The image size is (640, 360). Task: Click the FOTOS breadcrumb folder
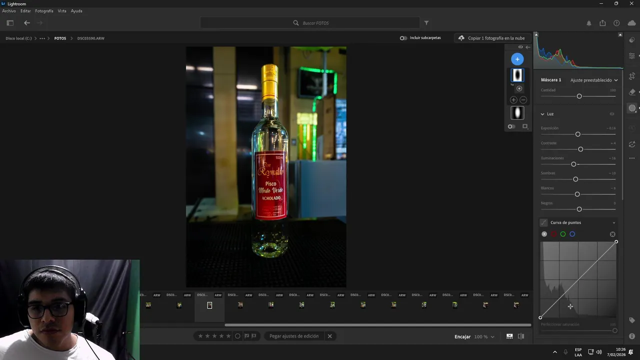(60, 38)
